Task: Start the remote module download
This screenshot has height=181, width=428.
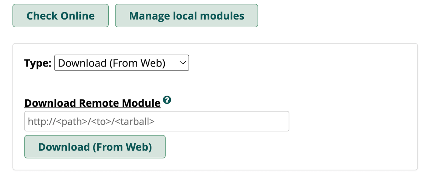Action: [95, 146]
